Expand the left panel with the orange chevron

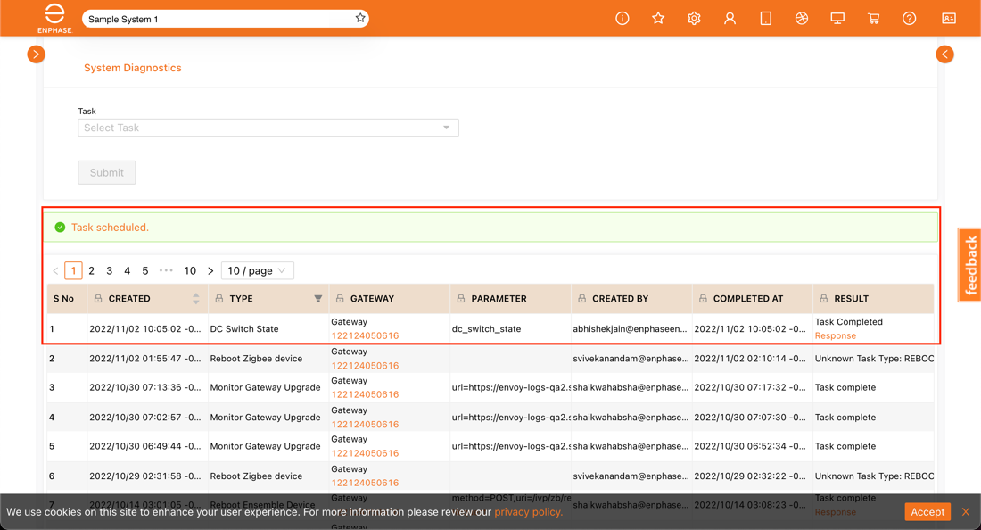(36, 54)
